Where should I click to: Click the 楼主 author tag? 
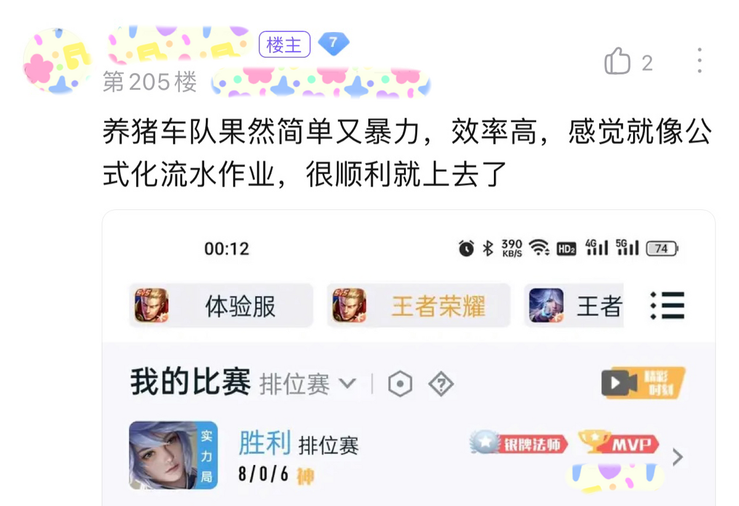pos(284,44)
